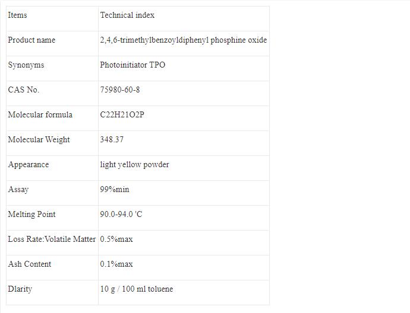Click the 'Synonyms' row label
This screenshot has width=410, height=313.
[26, 65]
